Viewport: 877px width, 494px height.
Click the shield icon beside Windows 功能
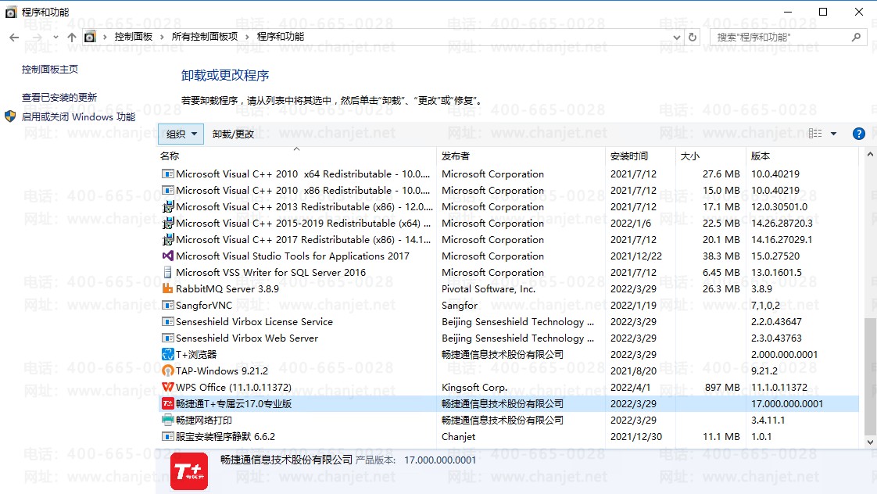coord(10,116)
